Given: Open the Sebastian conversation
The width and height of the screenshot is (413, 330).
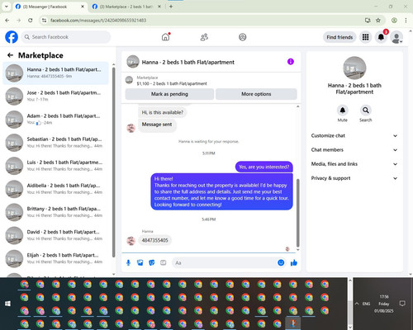Looking at the screenshot, I should [56, 143].
